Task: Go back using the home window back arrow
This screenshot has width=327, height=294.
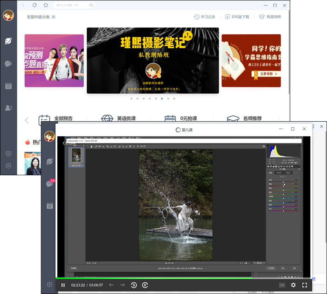Action: point(24,5)
